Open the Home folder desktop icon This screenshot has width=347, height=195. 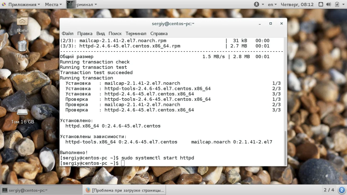[22, 24]
